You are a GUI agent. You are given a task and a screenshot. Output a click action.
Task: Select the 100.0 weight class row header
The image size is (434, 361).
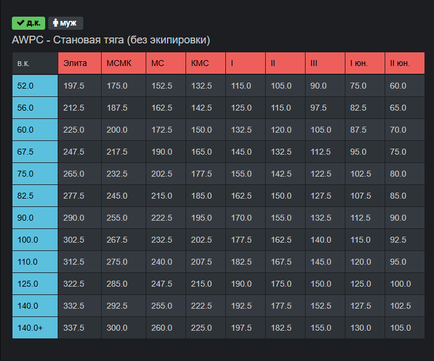pyautogui.click(x=35, y=240)
